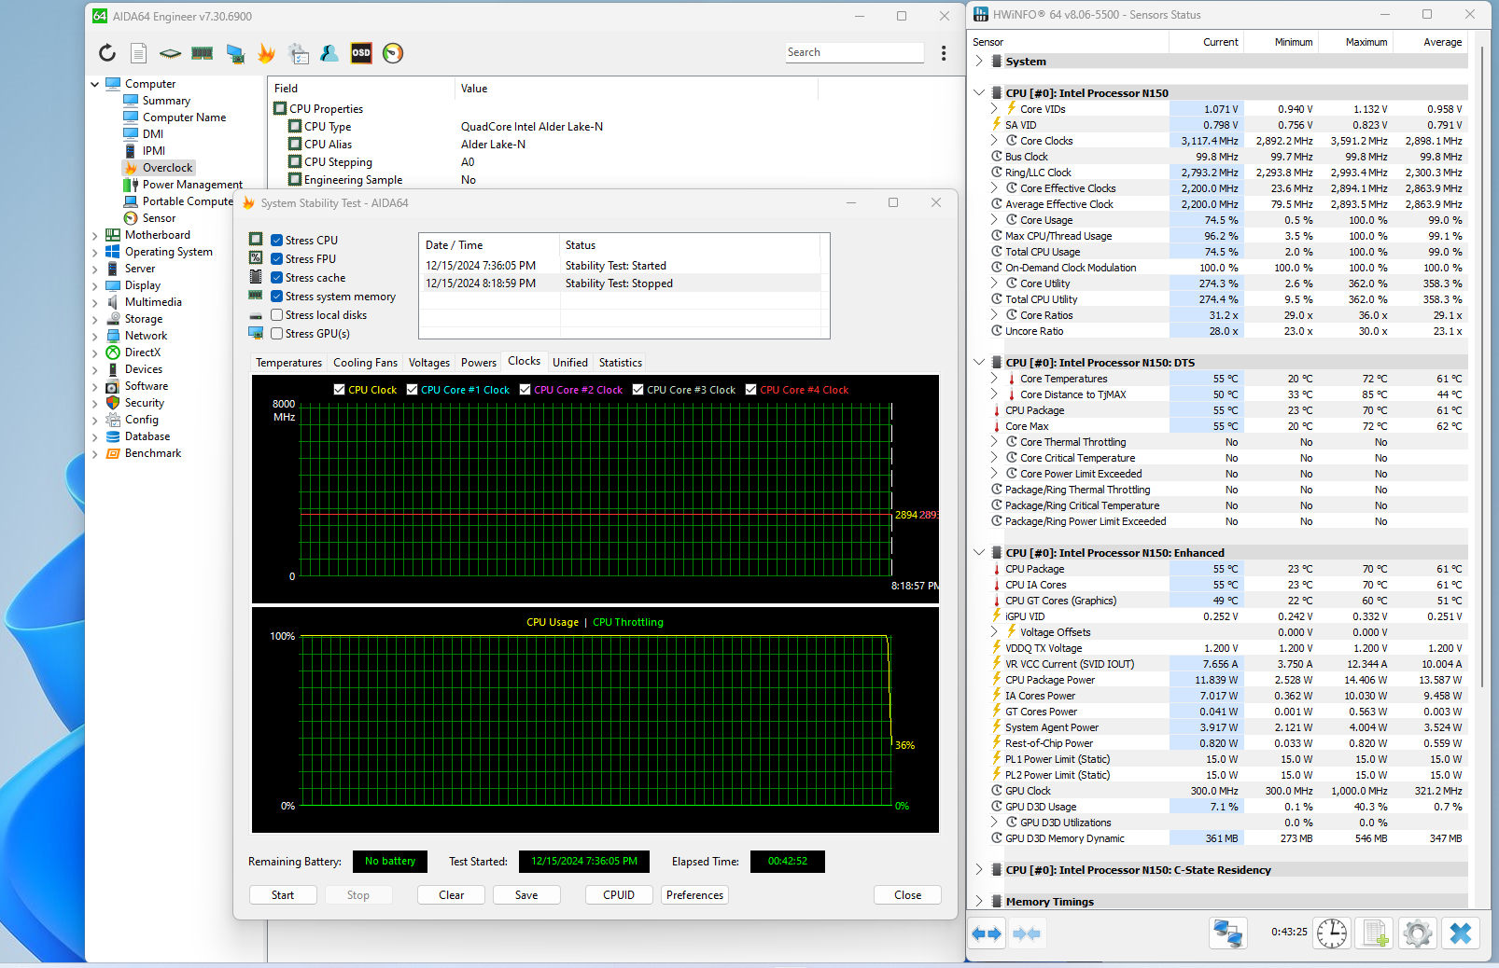Collapse the CPU Intel Processor N150 section
This screenshot has height=968, width=1499.
[x=978, y=93]
